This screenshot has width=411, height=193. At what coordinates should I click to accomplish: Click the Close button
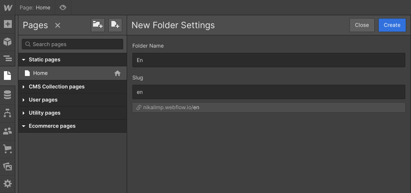pos(362,25)
